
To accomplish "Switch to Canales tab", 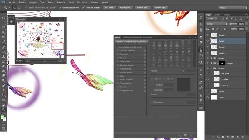I will point(216,15).
